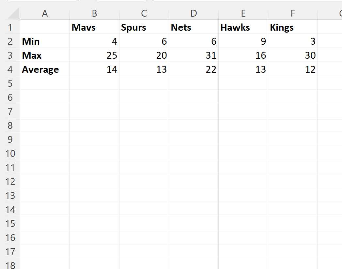This screenshot has height=269, width=342.
Task: Select the Average label cell
Action: (45, 69)
